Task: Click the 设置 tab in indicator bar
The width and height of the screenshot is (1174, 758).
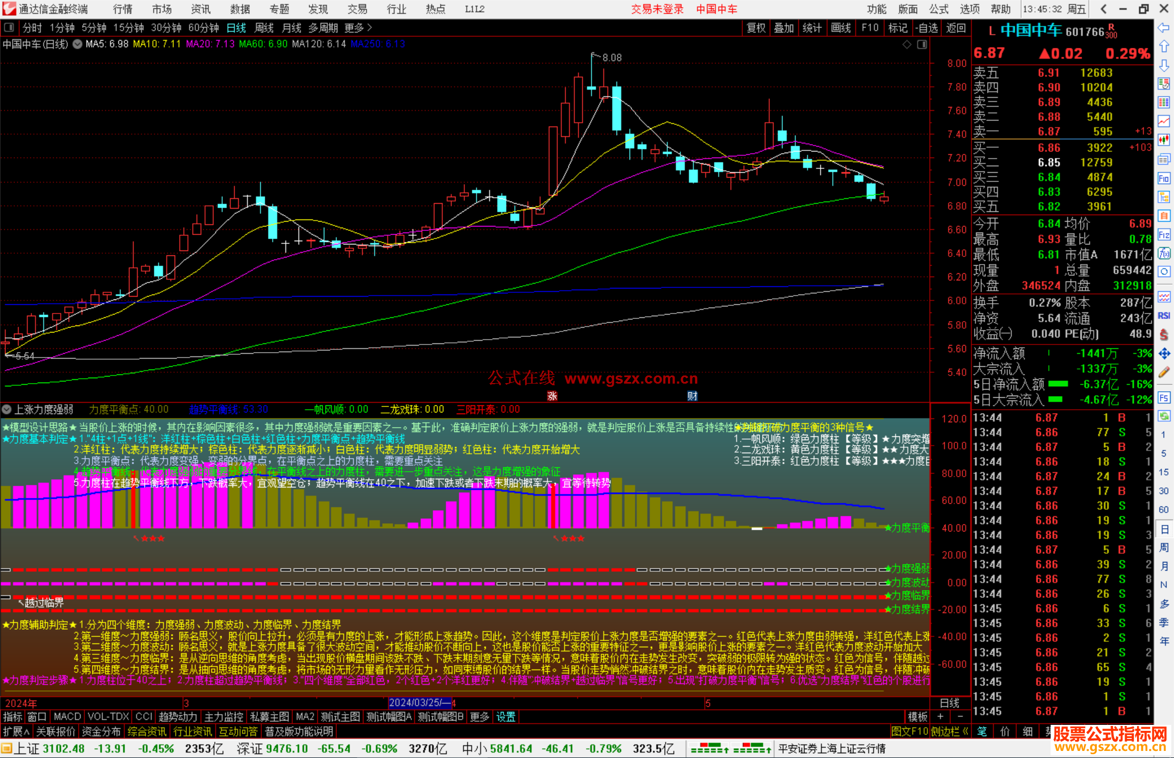Action: click(505, 717)
